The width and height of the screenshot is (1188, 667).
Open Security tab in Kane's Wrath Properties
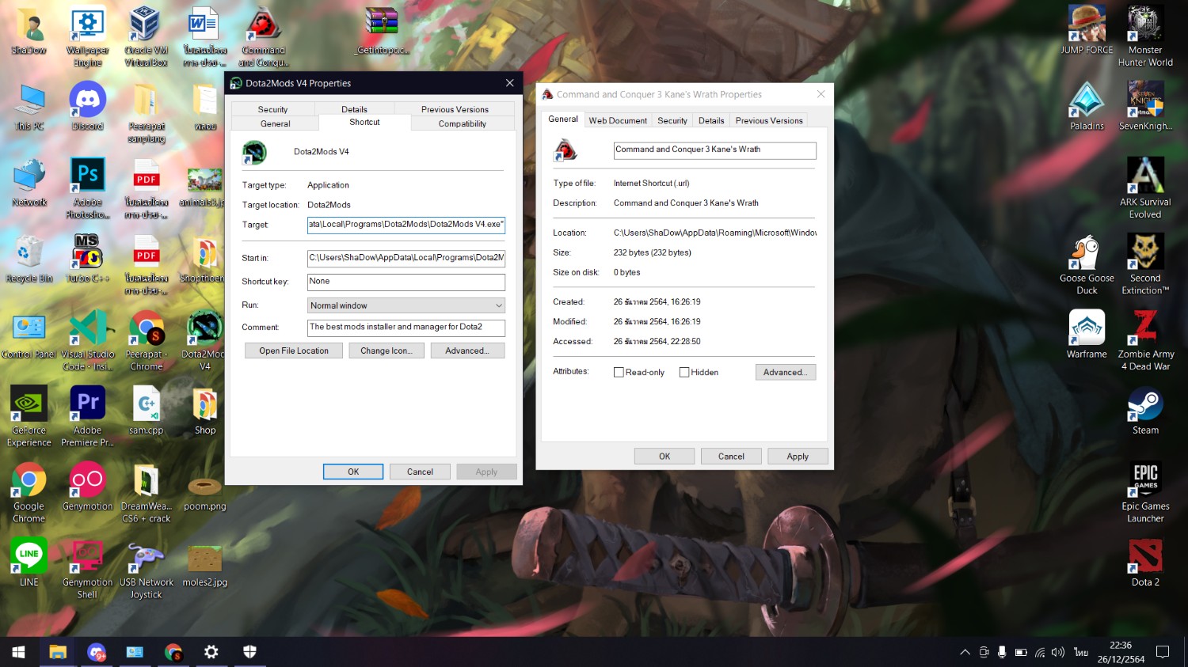pyautogui.click(x=672, y=120)
